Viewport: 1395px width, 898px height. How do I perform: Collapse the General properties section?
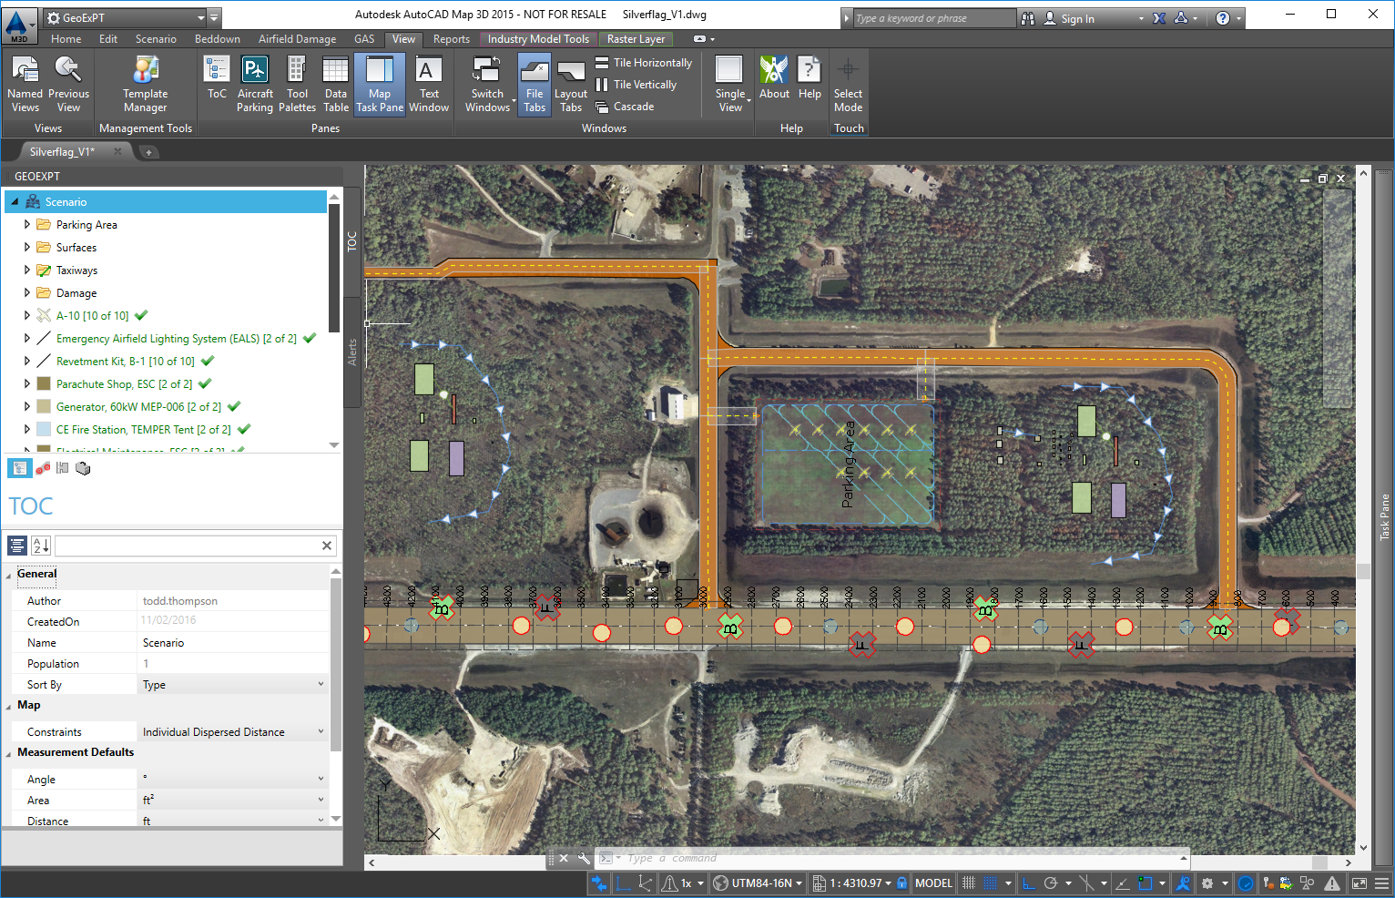click(x=8, y=575)
